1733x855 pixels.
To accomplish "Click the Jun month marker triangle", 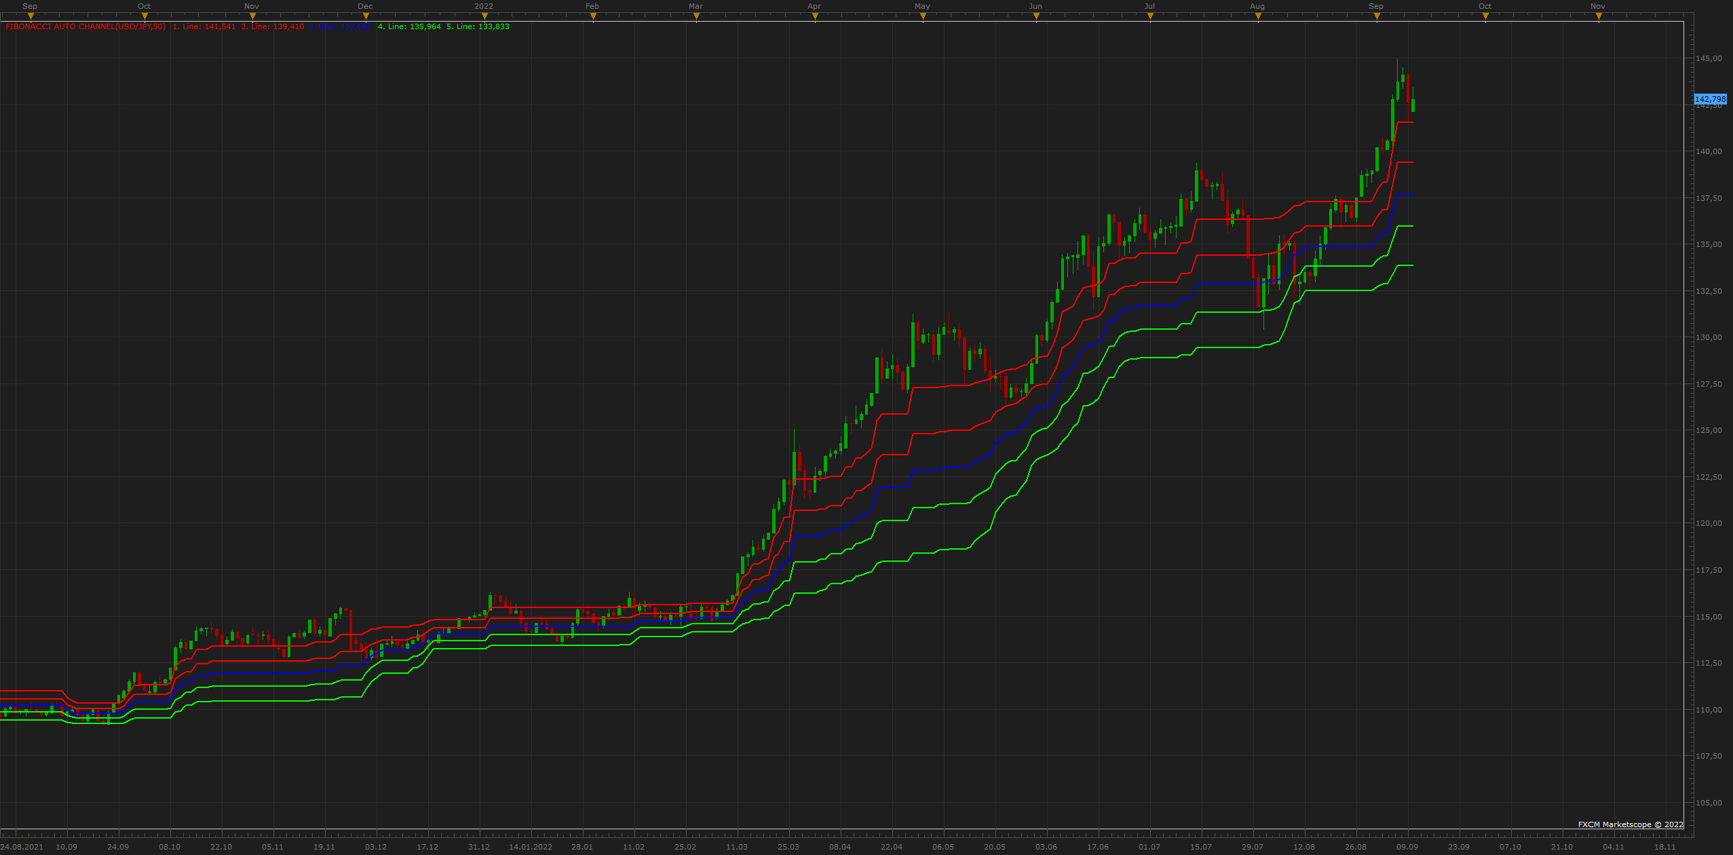I will (1036, 16).
